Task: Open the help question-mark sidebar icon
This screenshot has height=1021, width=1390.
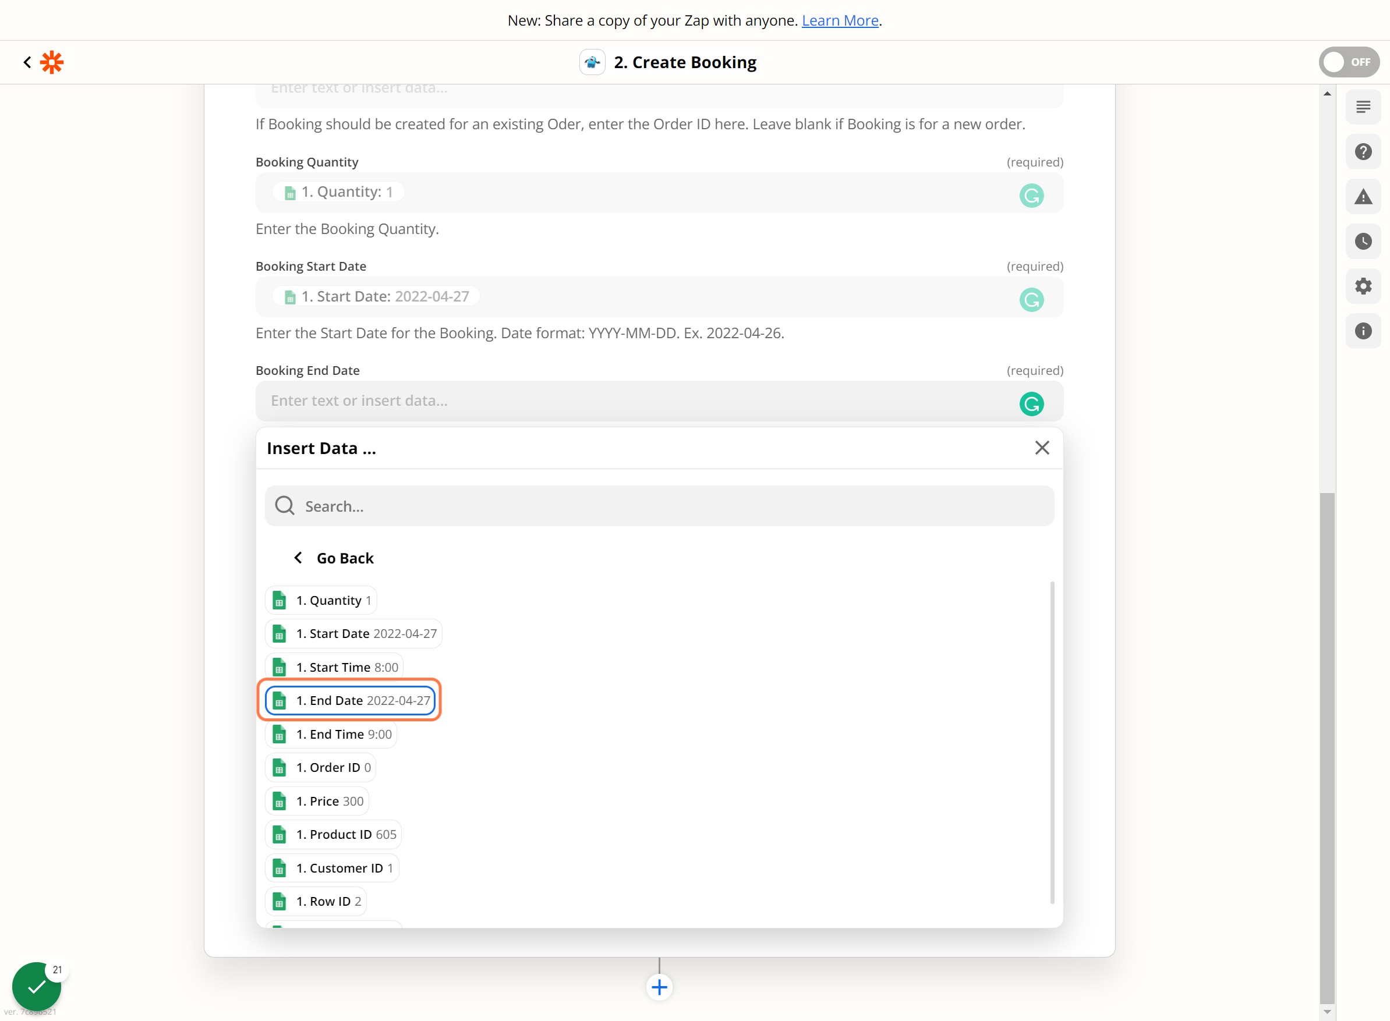Action: (x=1363, y=151)
